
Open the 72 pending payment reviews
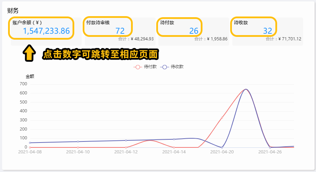pos(120,31)
